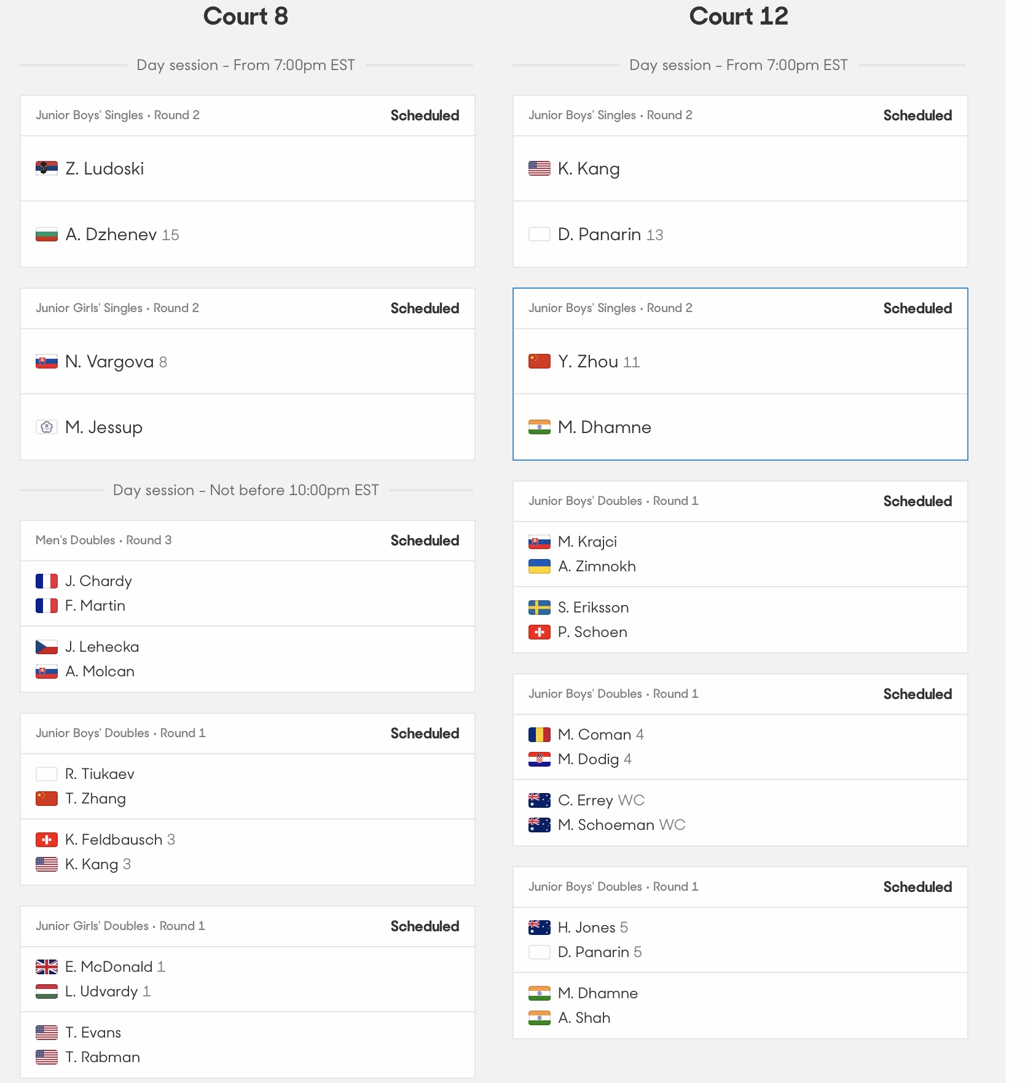Viewport: 1025px width, 1083px height.
Task: Open player T. Rabman
Action: point(103,1057)
